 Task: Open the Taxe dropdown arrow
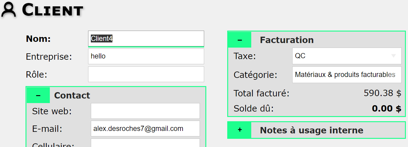(393, 56)
